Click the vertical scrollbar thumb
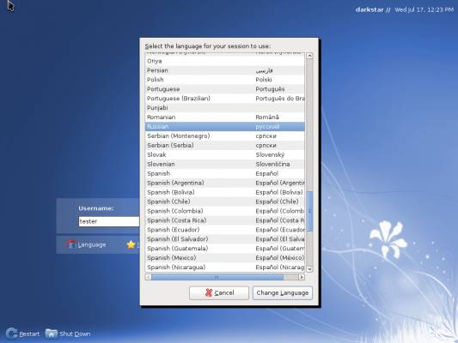The height and width of the screenshot is (343, 458). point(309,211)
